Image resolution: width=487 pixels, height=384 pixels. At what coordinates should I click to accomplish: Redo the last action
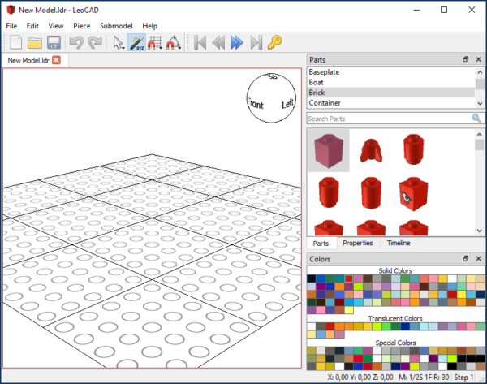coord(95,42)
